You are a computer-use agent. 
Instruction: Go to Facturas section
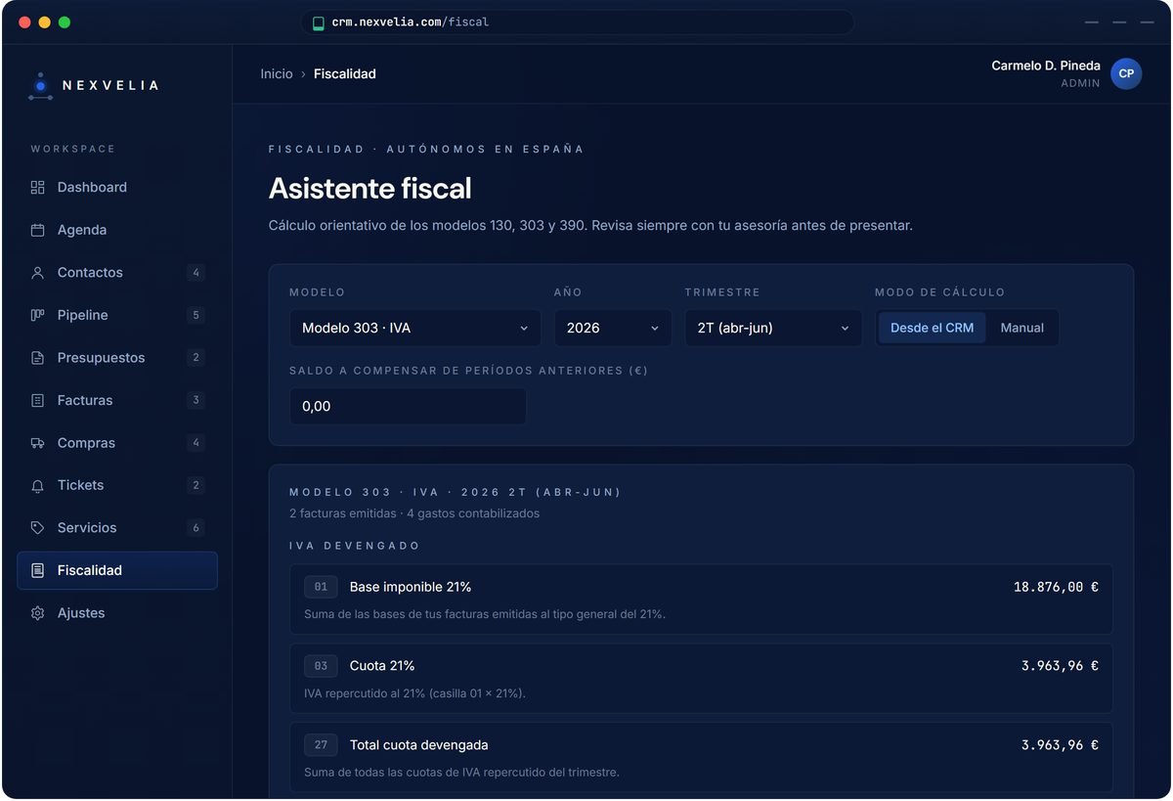[x=117, y=400]
